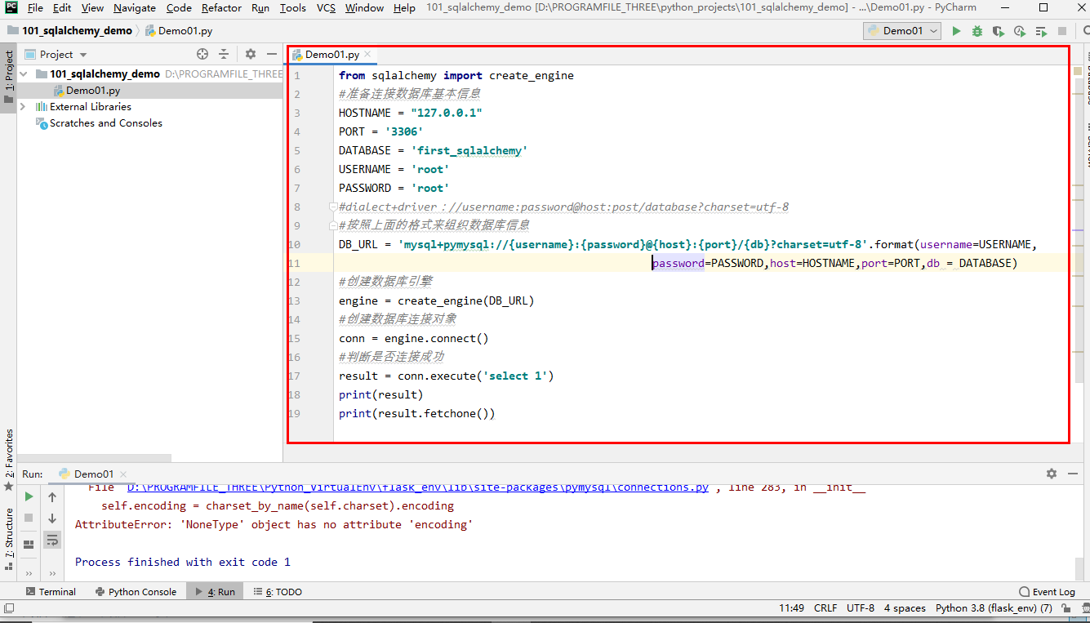Run Demo01 with the green toolbar play button
Viewport: 1090px width, 623px height.
pos(956,31)
